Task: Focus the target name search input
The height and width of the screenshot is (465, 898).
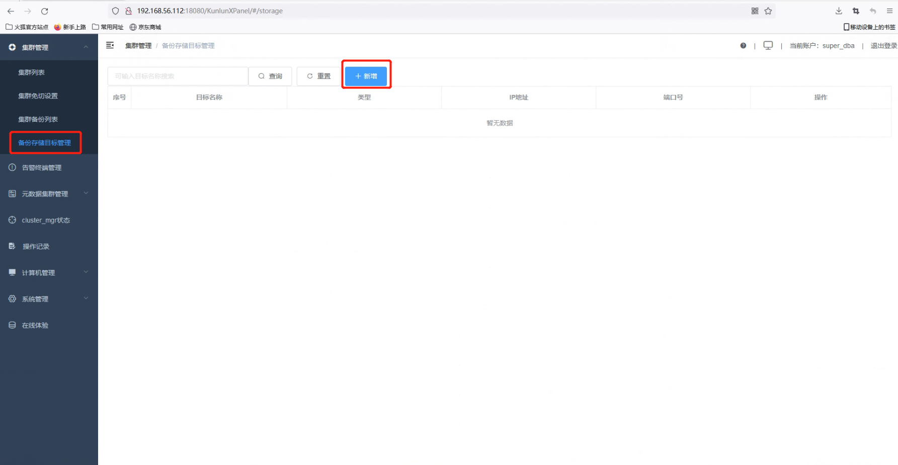Action: pyautogui.click(x=178, y=76)
